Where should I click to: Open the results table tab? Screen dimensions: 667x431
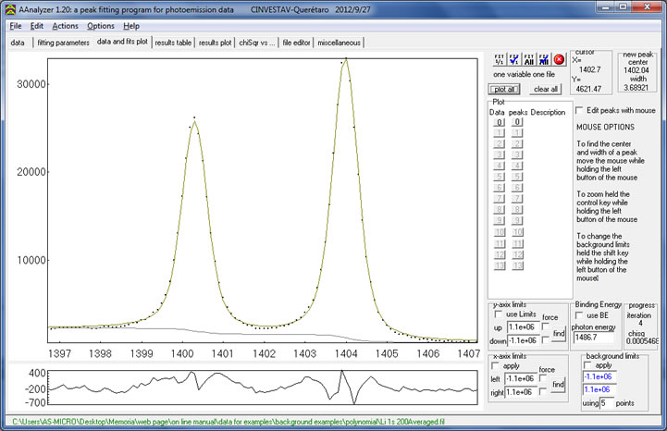pos(173,43)
